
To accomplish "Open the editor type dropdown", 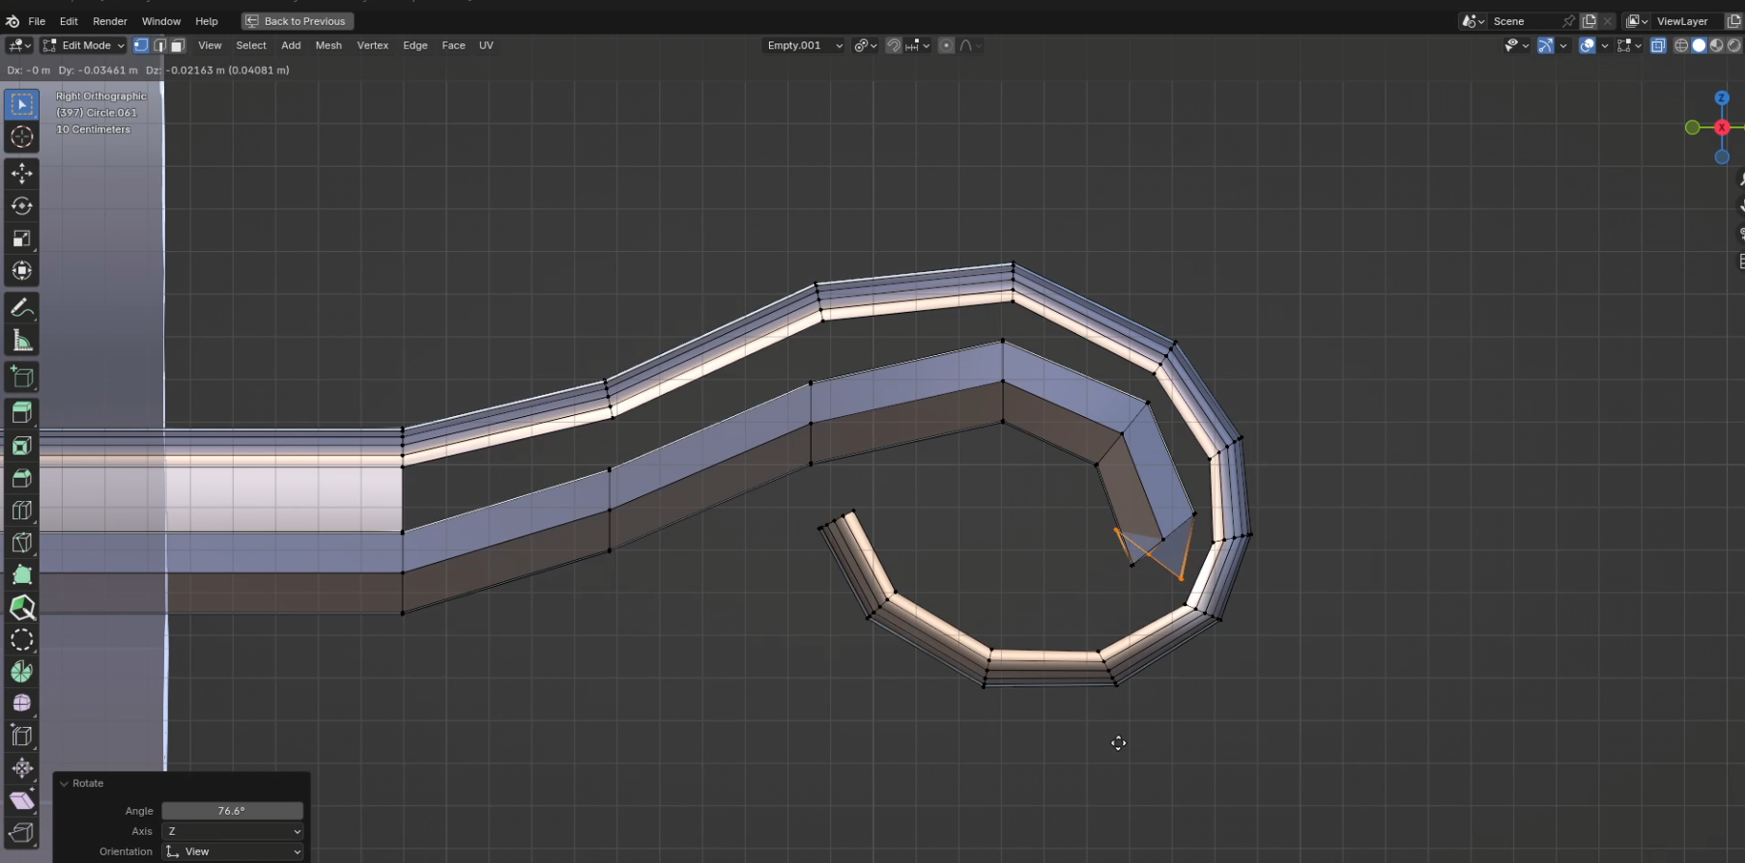I will [x=19, y=45].
